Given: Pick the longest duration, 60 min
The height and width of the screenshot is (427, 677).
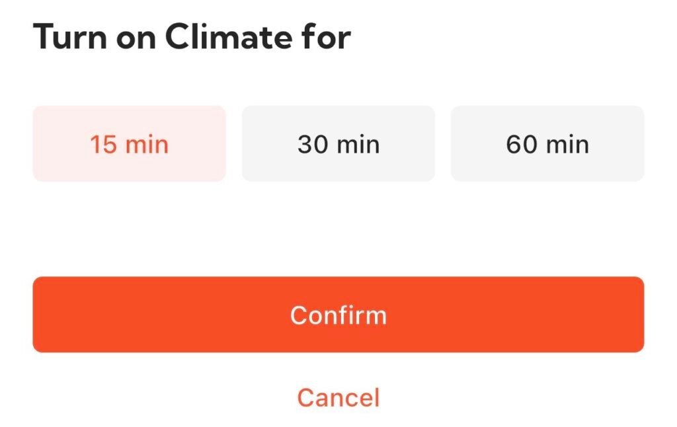Looking at the screenshot, I should coord(547,143).
